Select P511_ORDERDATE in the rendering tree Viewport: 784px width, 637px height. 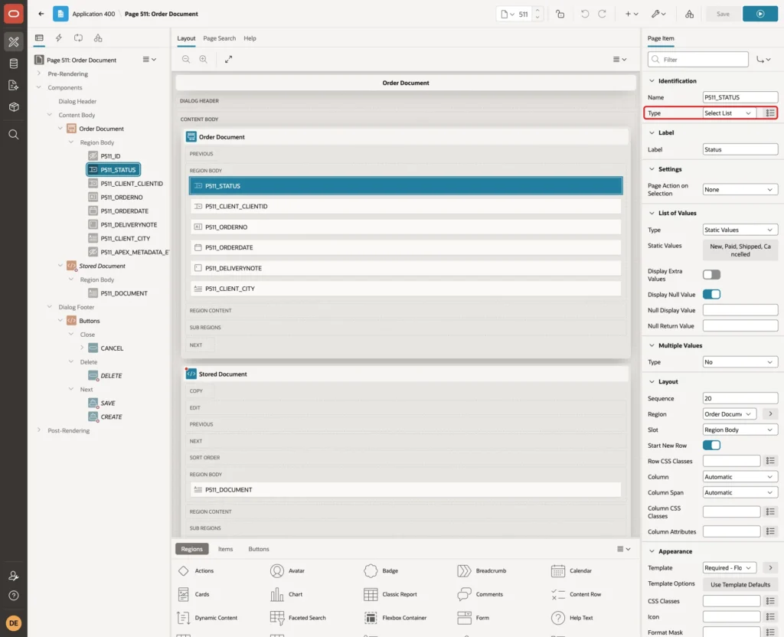pyautogui.click(x=124, y=211)
